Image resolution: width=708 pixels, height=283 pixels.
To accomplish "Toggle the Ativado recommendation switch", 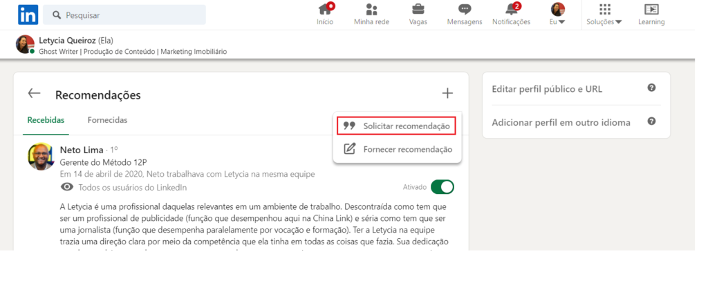I will 442,186.
